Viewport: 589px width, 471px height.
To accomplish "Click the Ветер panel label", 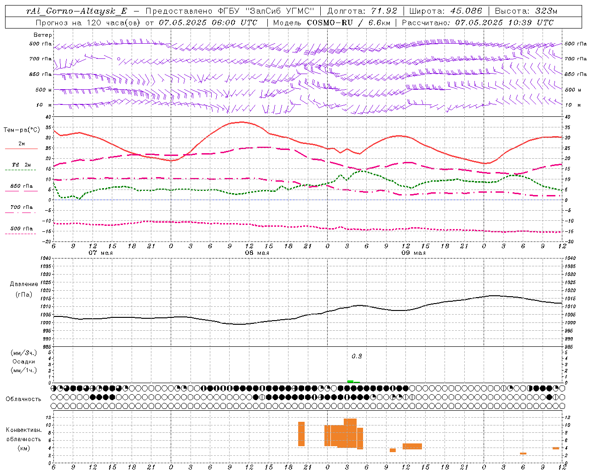I will [x=43, y=35].
